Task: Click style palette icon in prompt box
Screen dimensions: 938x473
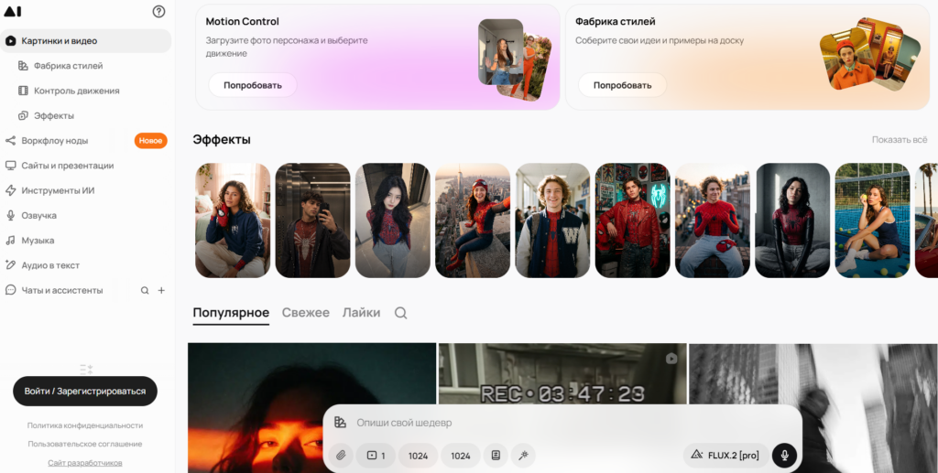Action: 341,423
